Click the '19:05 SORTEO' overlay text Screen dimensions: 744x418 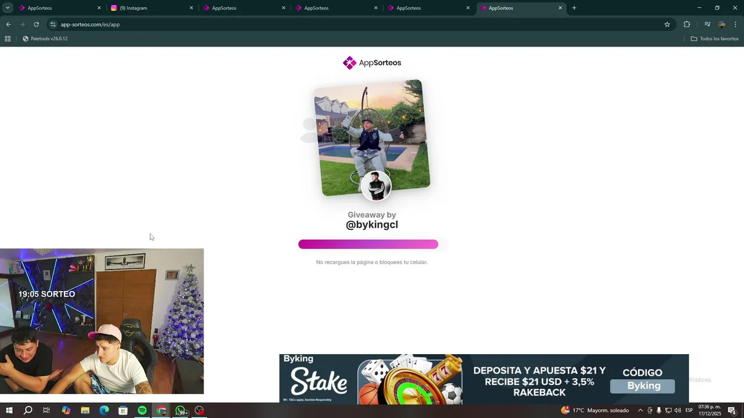click(46, 294)
